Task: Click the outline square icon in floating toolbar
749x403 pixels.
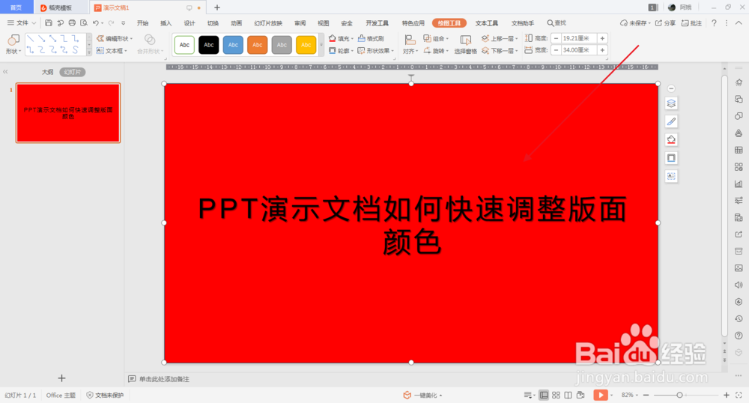Action: click(671, 158)
